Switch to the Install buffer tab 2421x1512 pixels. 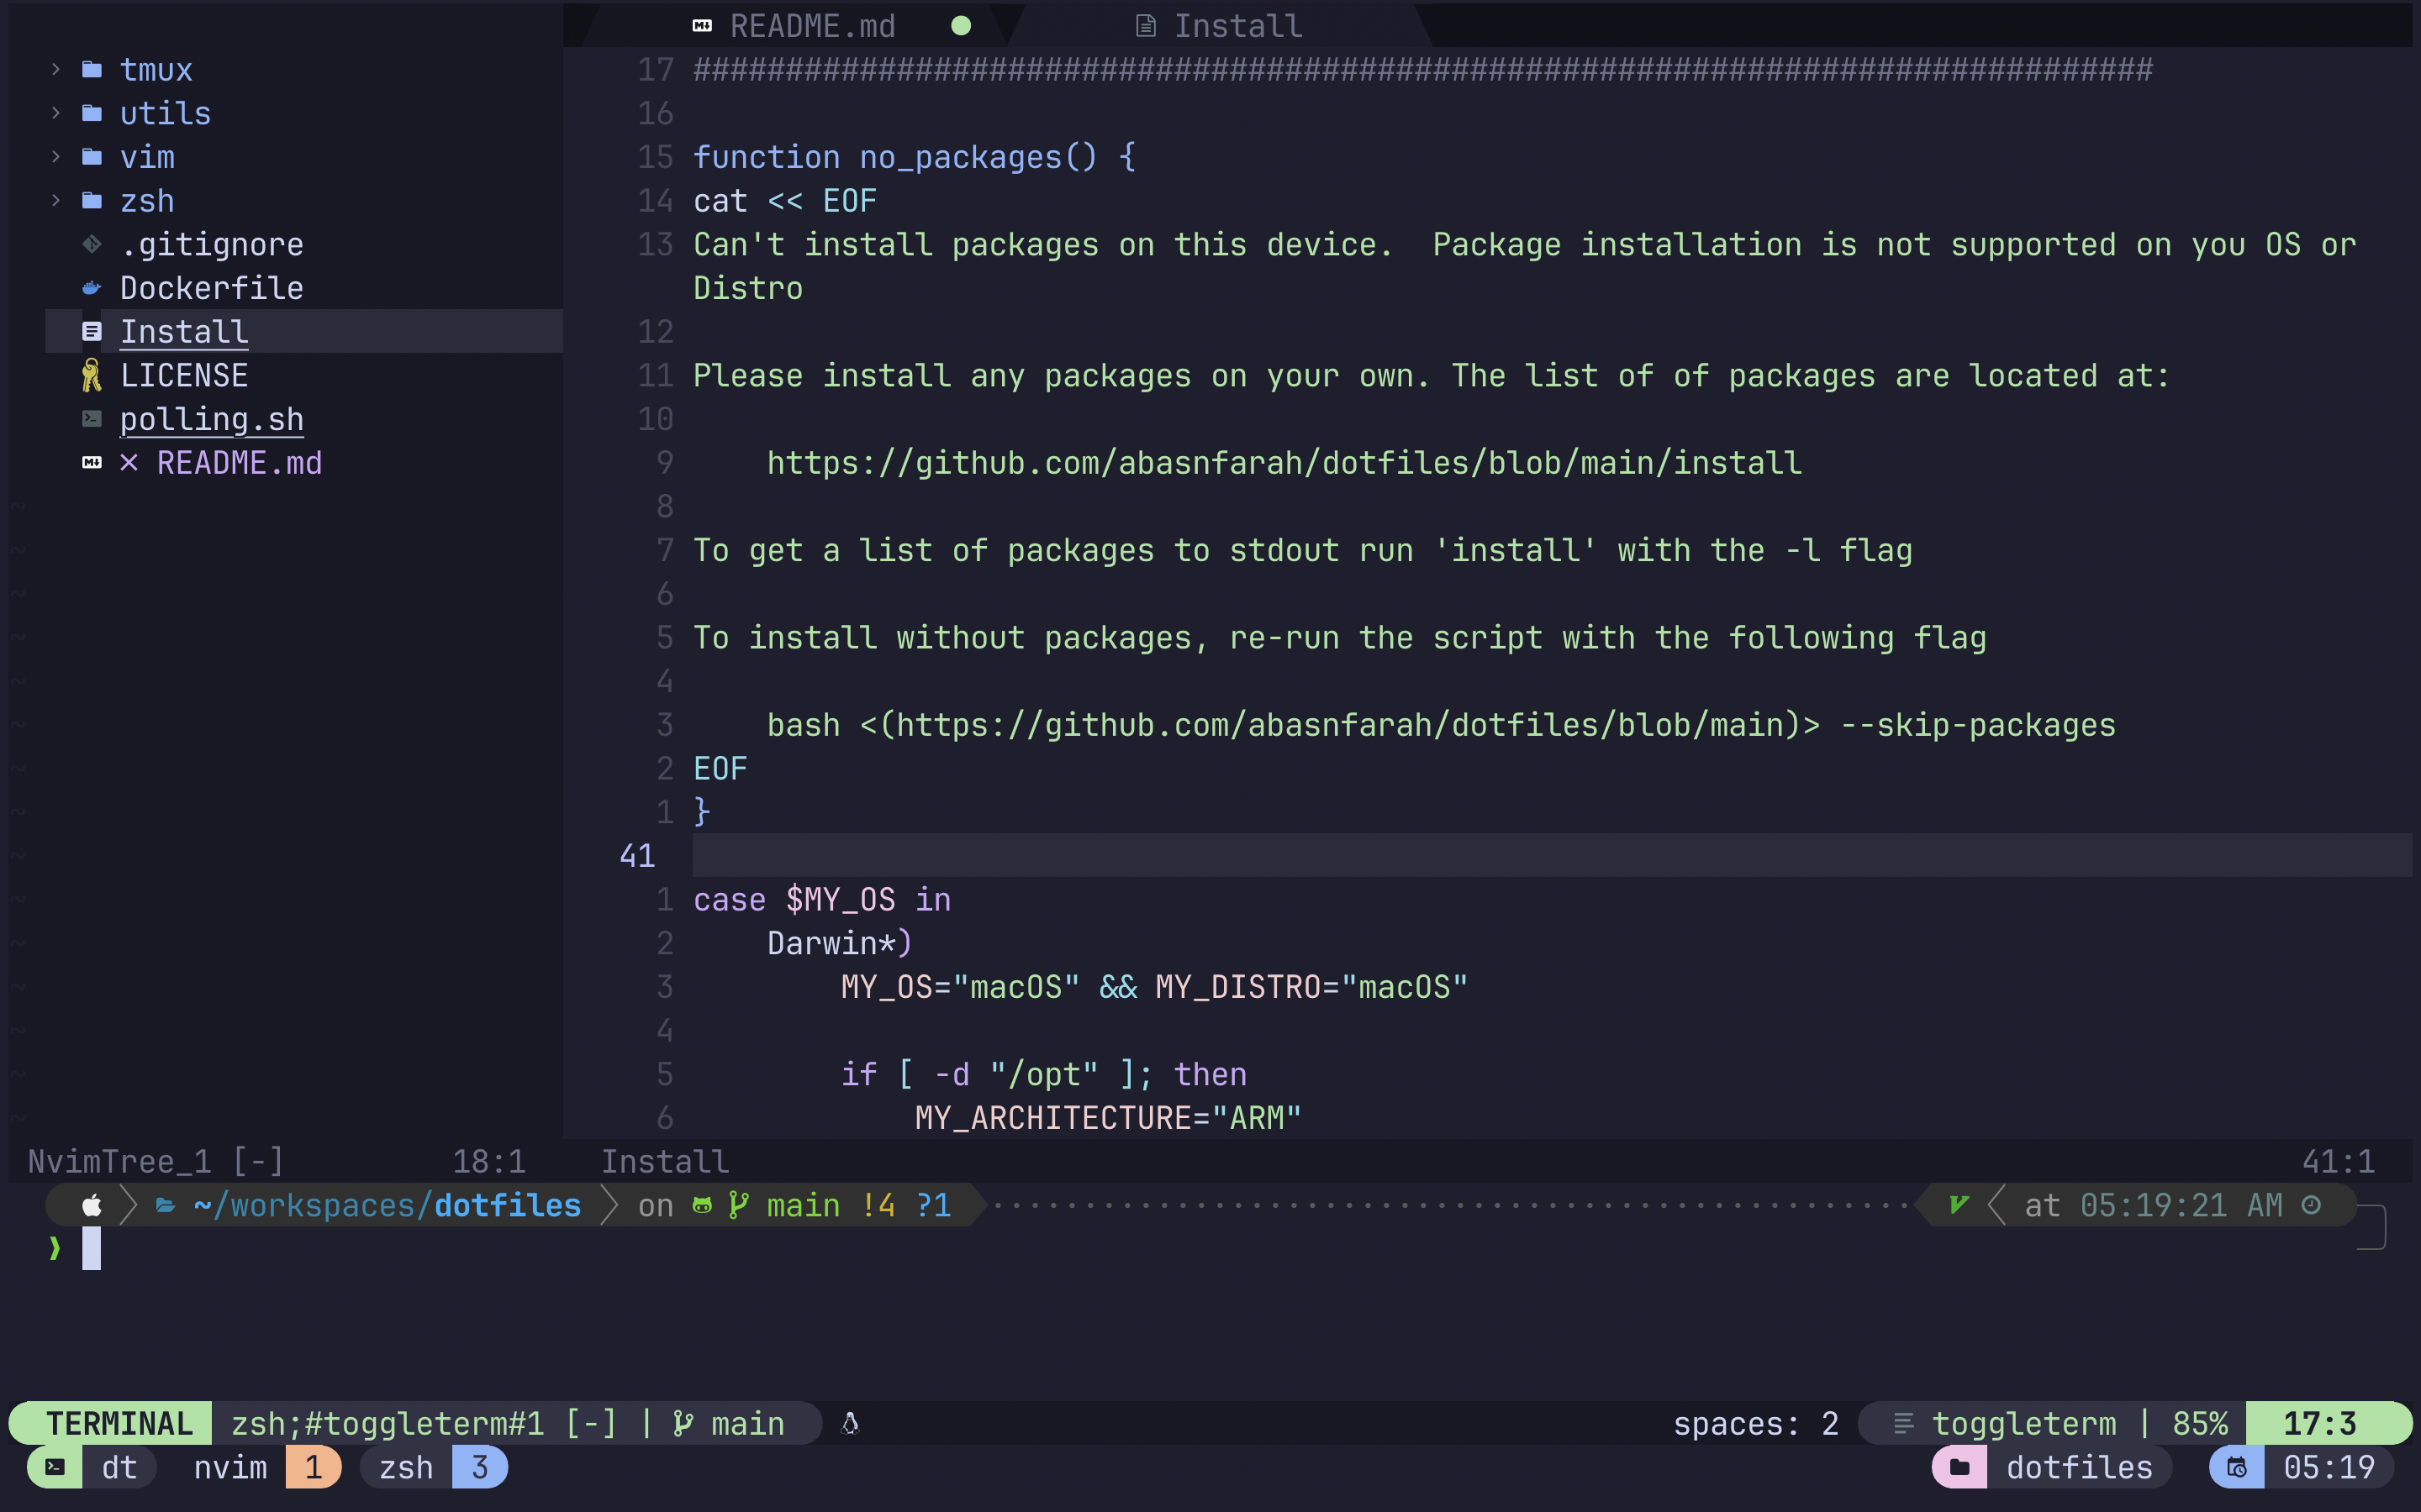[x=1237, y=26]
